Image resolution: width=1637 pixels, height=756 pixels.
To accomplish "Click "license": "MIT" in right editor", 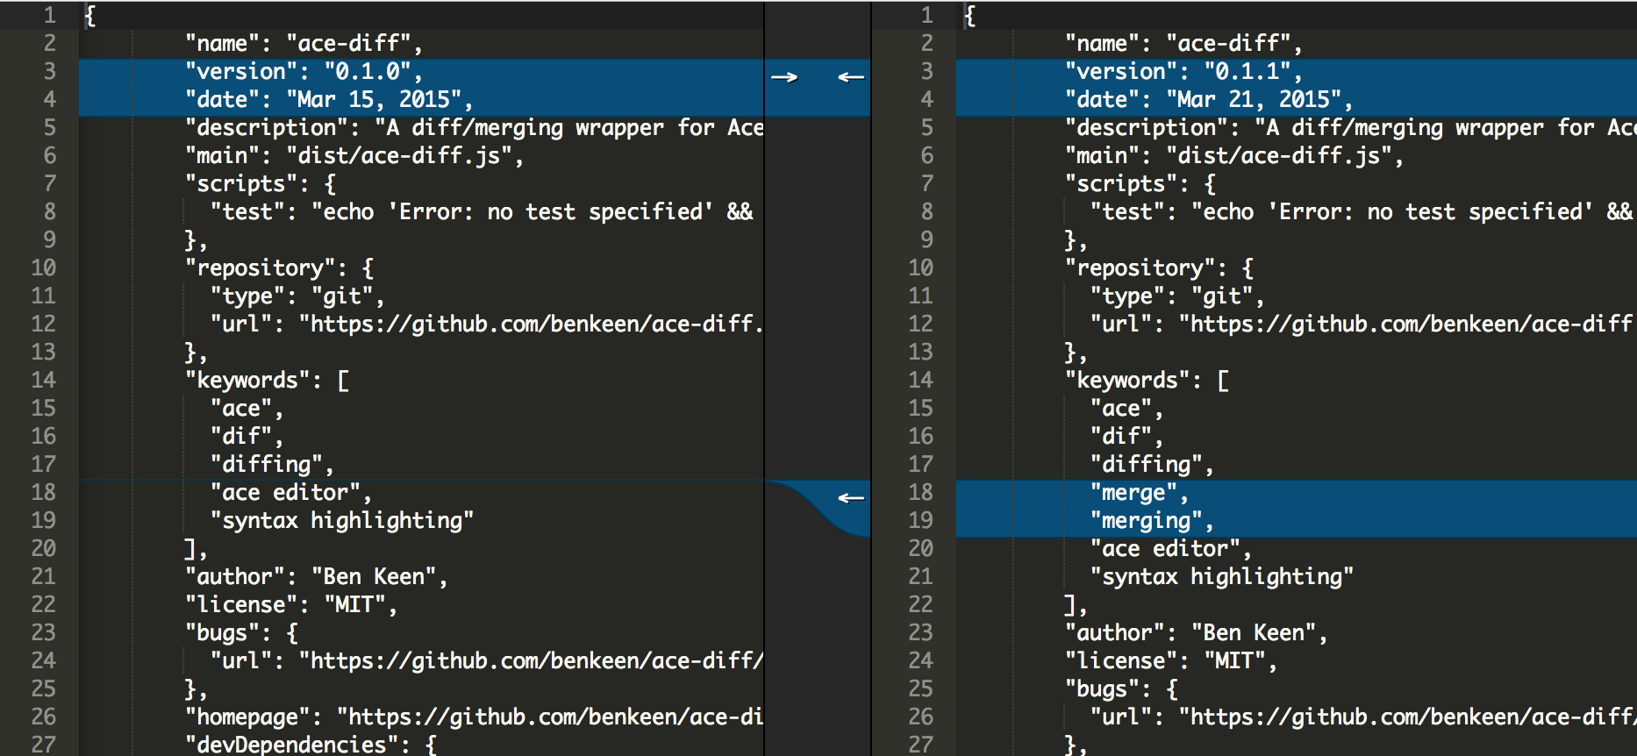I will 1171,661.
